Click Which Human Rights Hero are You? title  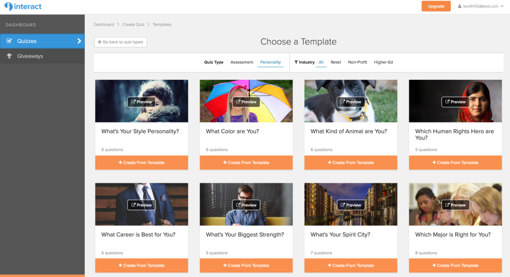[x=454, y=135]
